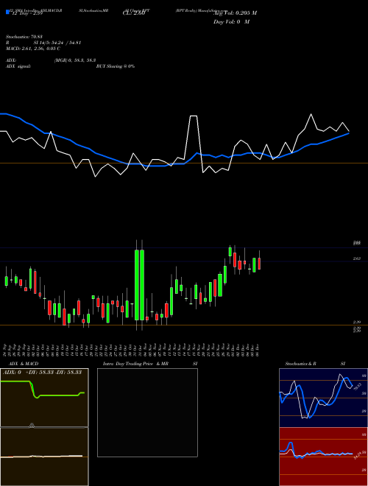Click the blue 12 Day SMA legend square
Image resolution: width=368 pixels, height=486 pixels.
(x=7, y=13)
